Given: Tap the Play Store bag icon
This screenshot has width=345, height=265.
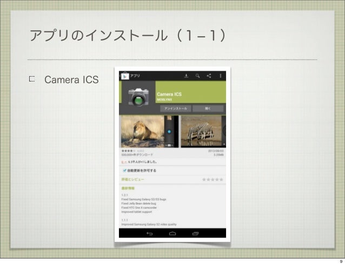Looking at the screenshot, I should [125, 76].
